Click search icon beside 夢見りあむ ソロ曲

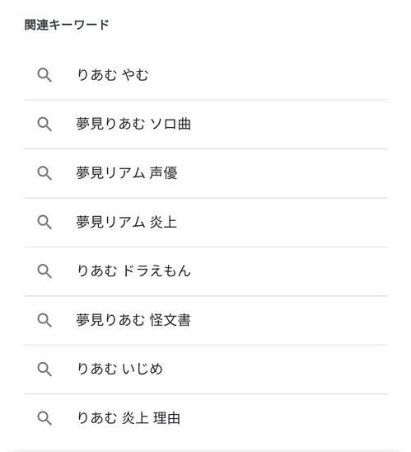[44, 125]
